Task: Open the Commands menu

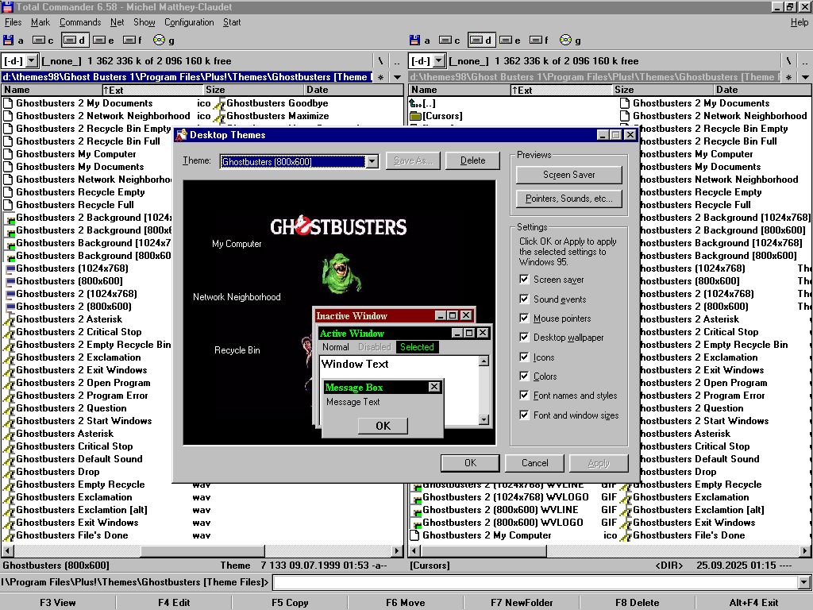Action: (79, 22)
